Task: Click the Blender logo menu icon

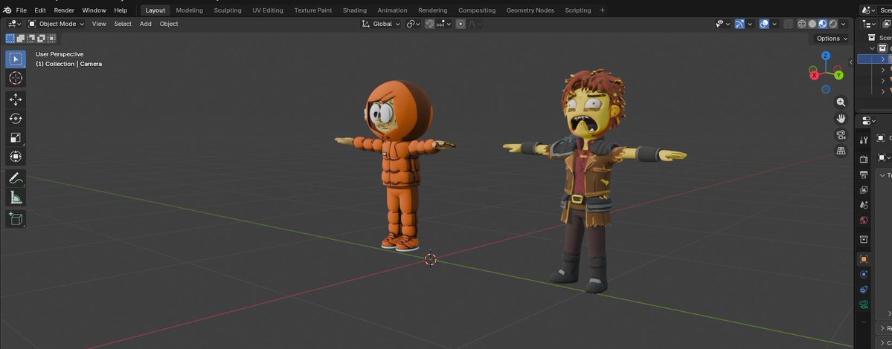Action: [x=7, y=10]
